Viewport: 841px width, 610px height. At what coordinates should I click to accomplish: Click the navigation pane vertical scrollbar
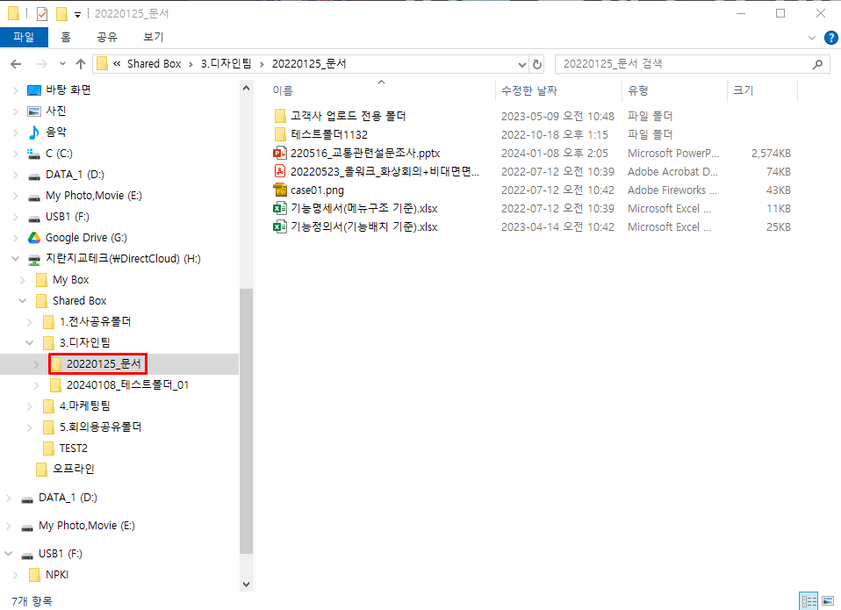[x=247, y=421]
